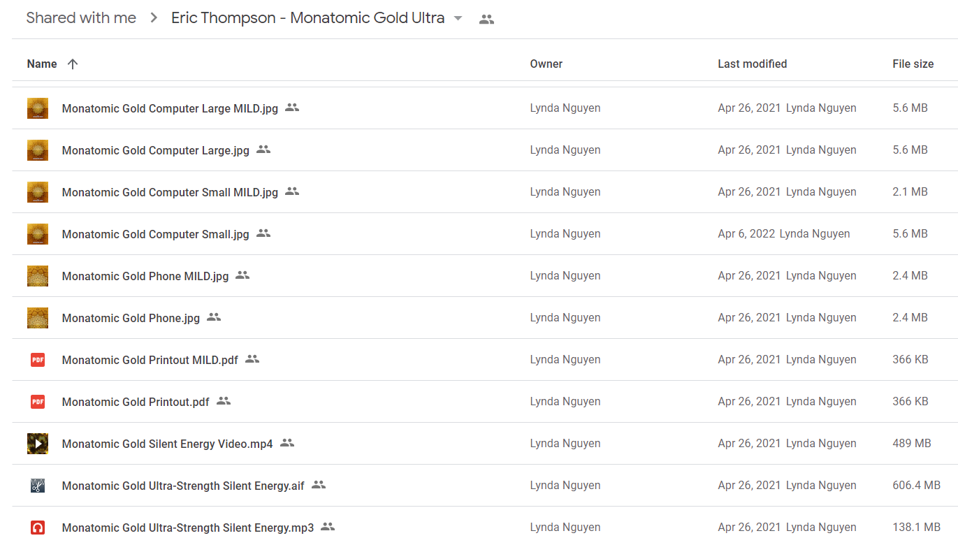Sort by the Name column header
This screenshot has height=545, width=958.
[42, 64]
